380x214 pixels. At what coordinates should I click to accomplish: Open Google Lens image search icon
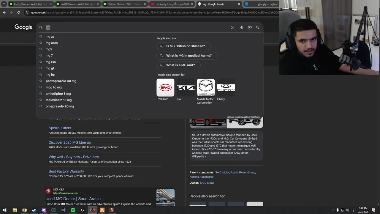coord(250,27)
